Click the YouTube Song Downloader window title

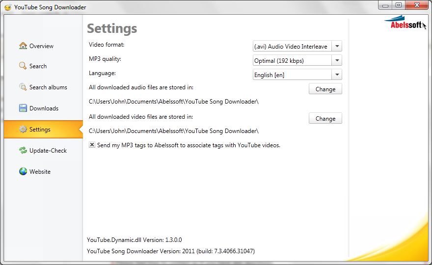50,7
